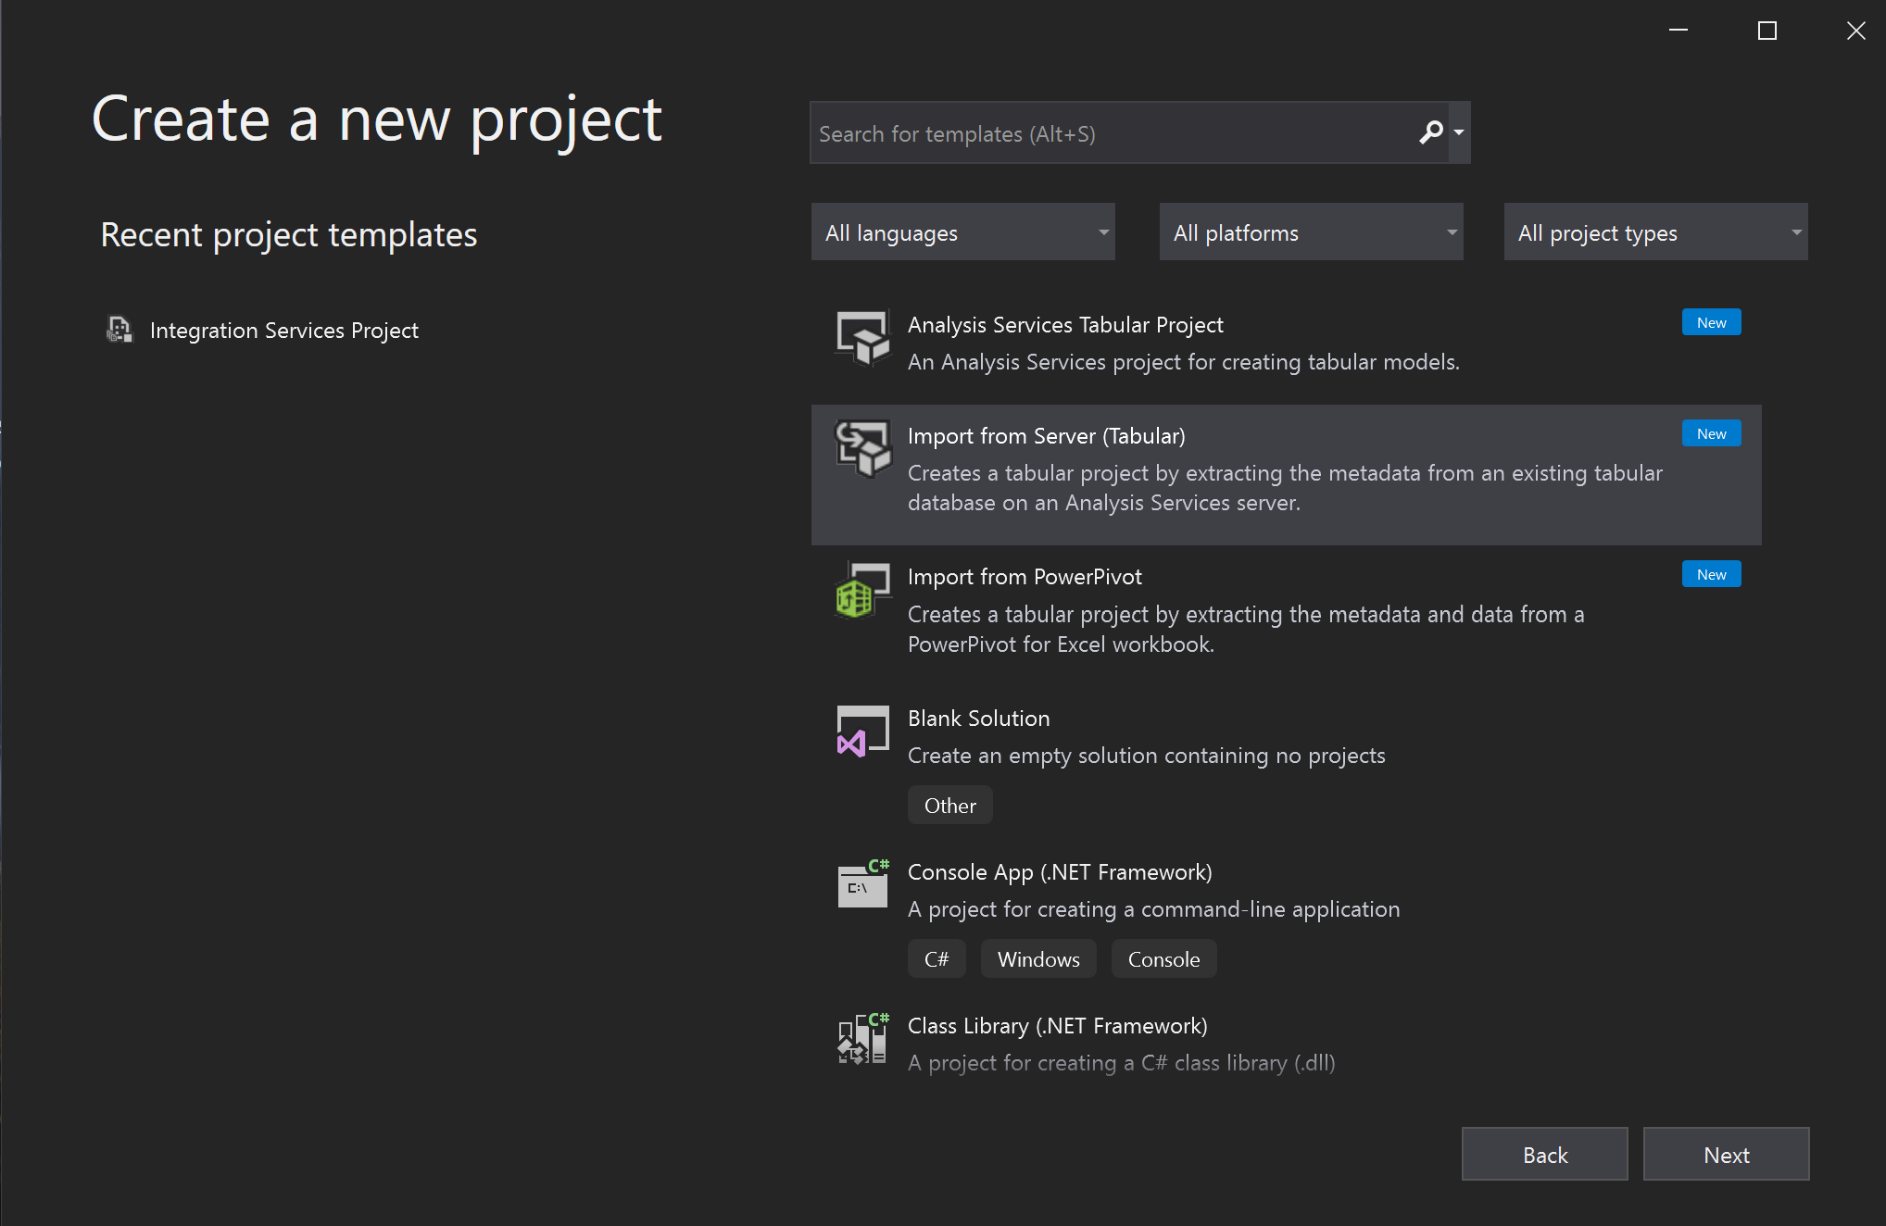Maximize the Create a new project window

[x=1767, y=31]
